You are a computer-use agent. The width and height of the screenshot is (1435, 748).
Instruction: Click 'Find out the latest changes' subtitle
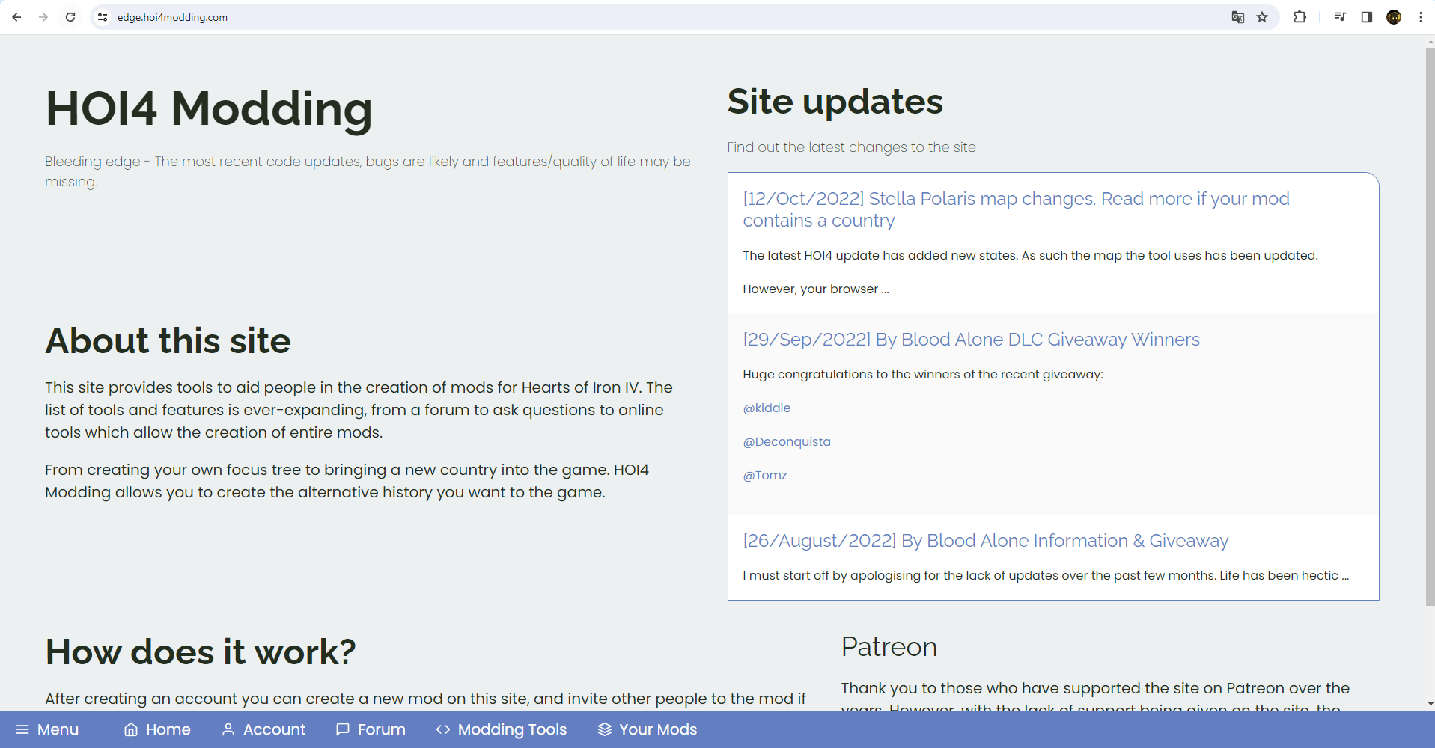[x=851, y=147]
